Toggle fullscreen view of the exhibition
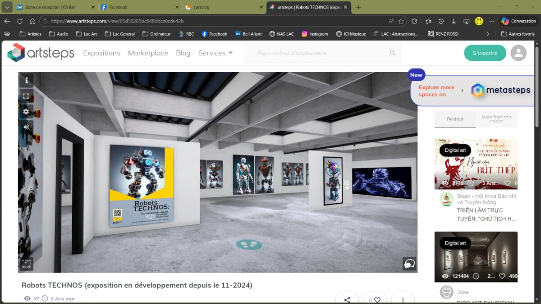This screenshot has height=304, width=541. pyautogui.click(x=26, y=95)
